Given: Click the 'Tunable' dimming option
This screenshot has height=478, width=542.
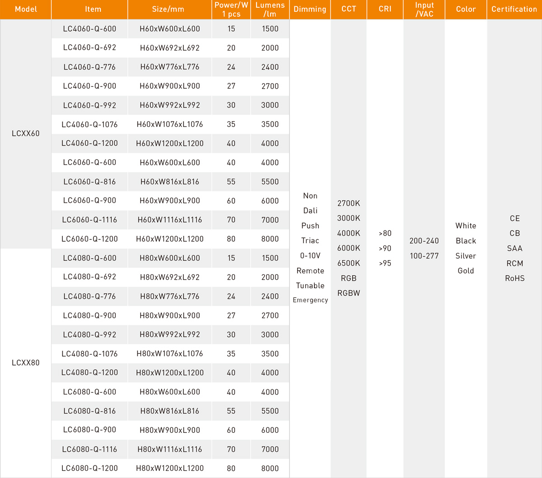Looking at the screenshot, I should 310,286.
